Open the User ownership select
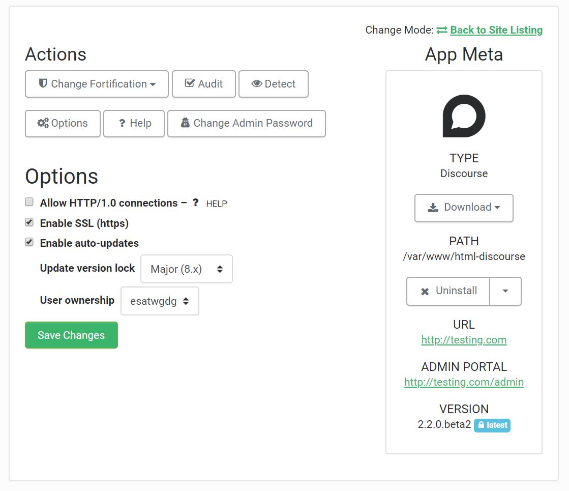This screenshot has height=491, width=569. click(x=160, y=301)
